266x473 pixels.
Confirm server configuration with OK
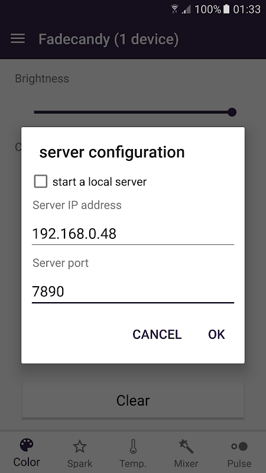pyautogui.click(x=216, y=334)
